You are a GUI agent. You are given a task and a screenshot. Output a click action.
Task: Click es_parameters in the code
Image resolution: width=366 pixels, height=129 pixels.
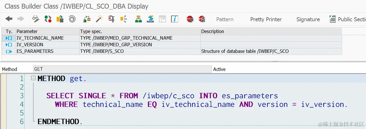point(250,96)
